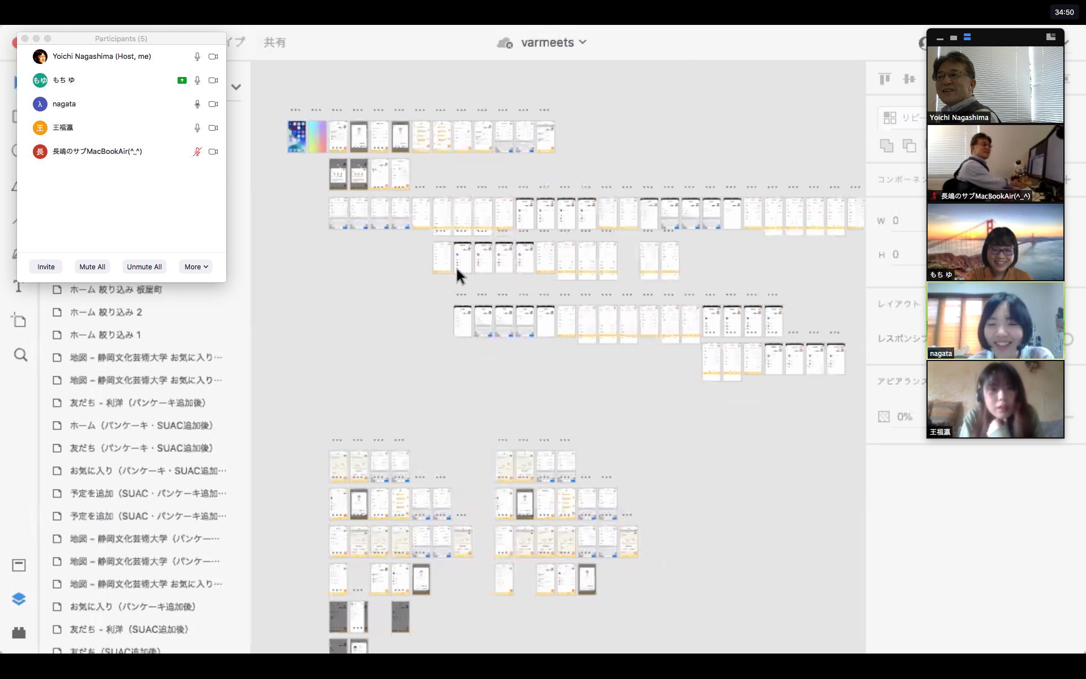Toggle 王福瀛's microphone icon
This screenshot has width=1086, height=679.
[x=197, y=128]
